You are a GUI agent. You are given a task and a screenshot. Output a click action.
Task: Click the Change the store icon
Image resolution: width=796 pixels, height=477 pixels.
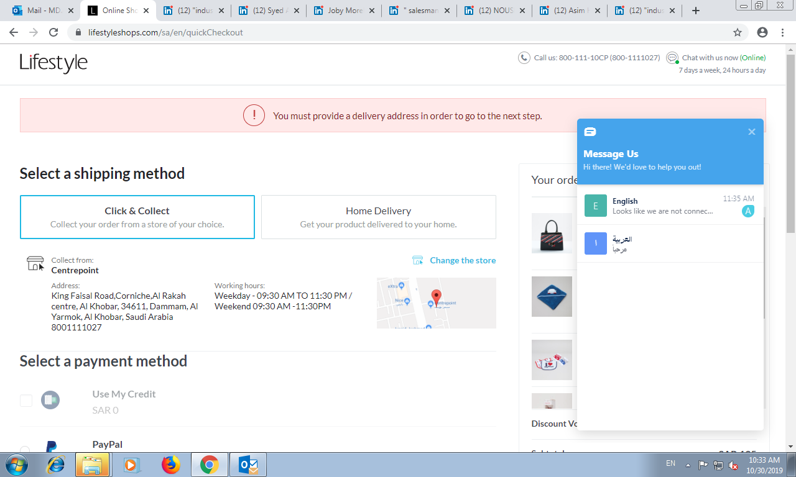coord(418,260)
